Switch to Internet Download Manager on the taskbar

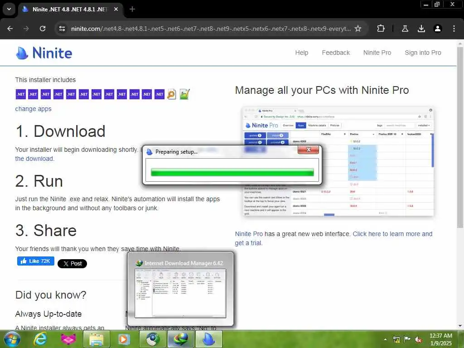[x=181, y=339]
